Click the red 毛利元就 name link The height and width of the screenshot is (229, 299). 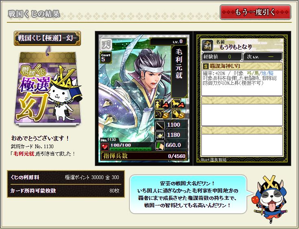(24, 153)
